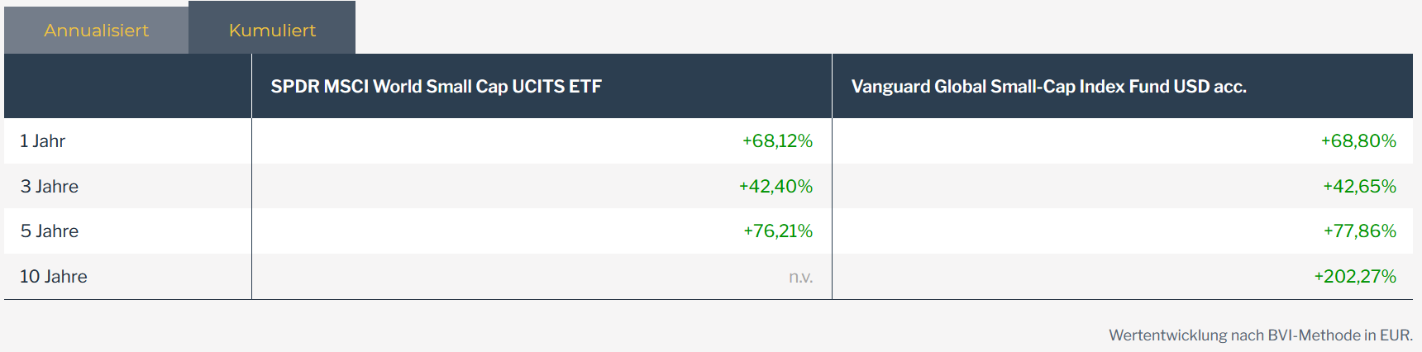Select the Kumuliert tab
Screen dimensions: 1422x352
point(272,31)
